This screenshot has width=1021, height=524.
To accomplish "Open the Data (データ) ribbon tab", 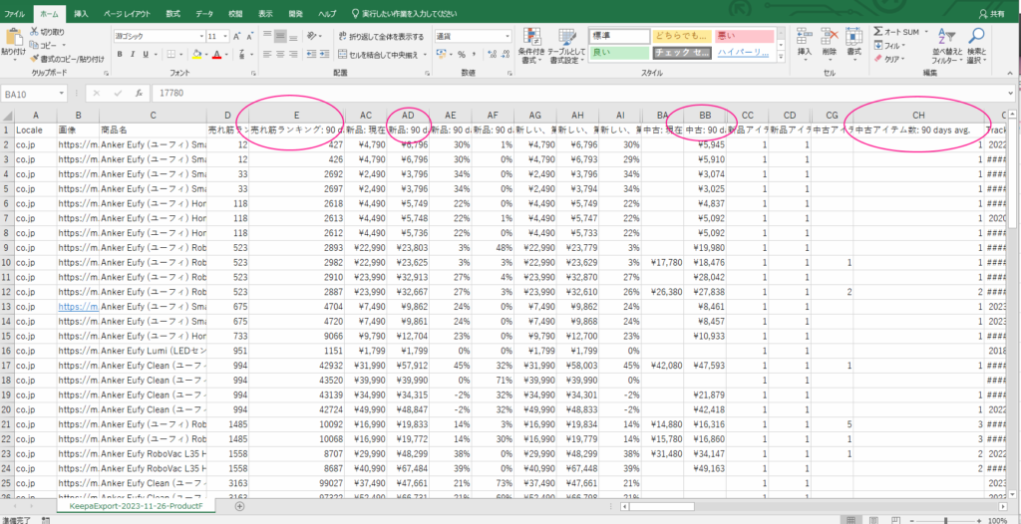I will point(203,15).
